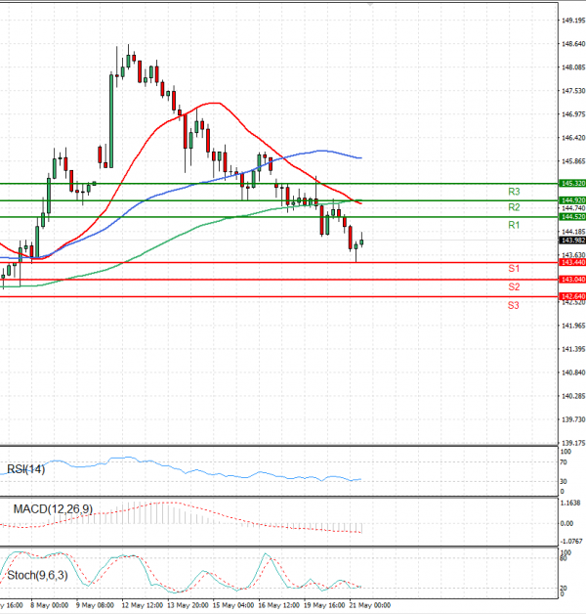This screenshot has height=614, width=586.
Task: Click the green 145.320 price tag
Action: click(572, 183)
